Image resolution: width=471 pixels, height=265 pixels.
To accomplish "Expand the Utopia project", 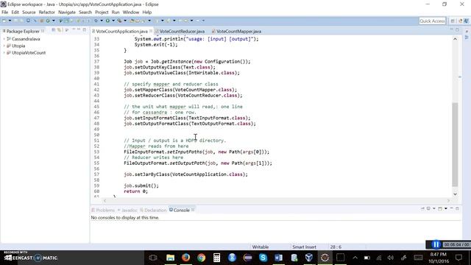I will (4, 46).
